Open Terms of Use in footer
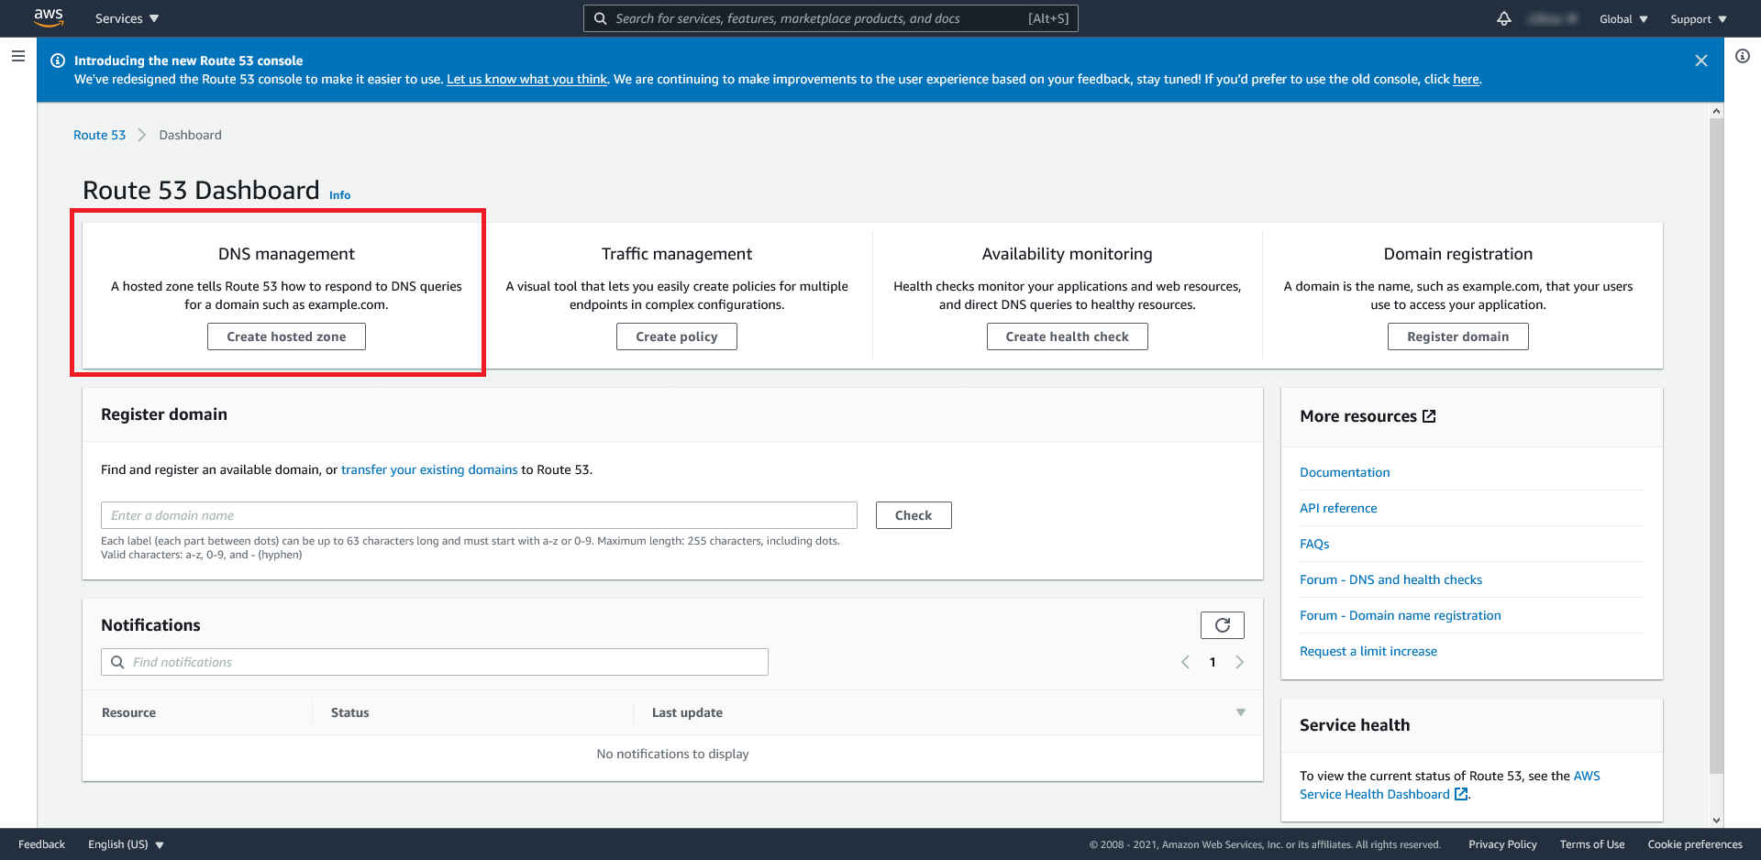 1592,844
